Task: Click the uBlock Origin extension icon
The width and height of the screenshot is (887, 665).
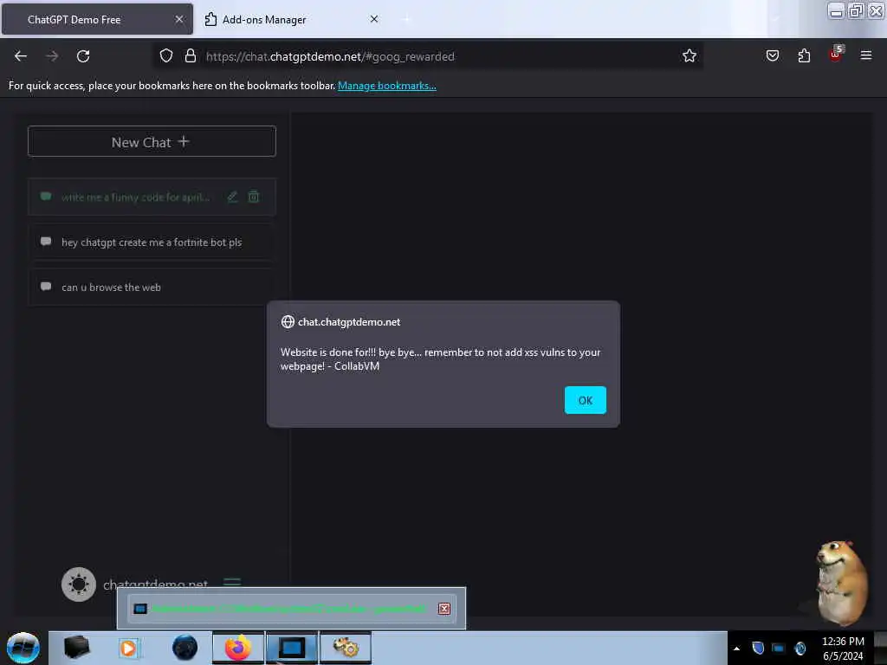Action: coord(836,55)
